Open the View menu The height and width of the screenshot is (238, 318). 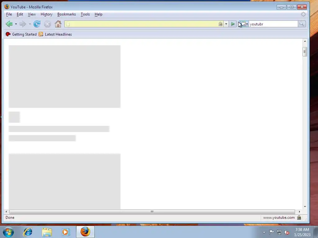32,14
